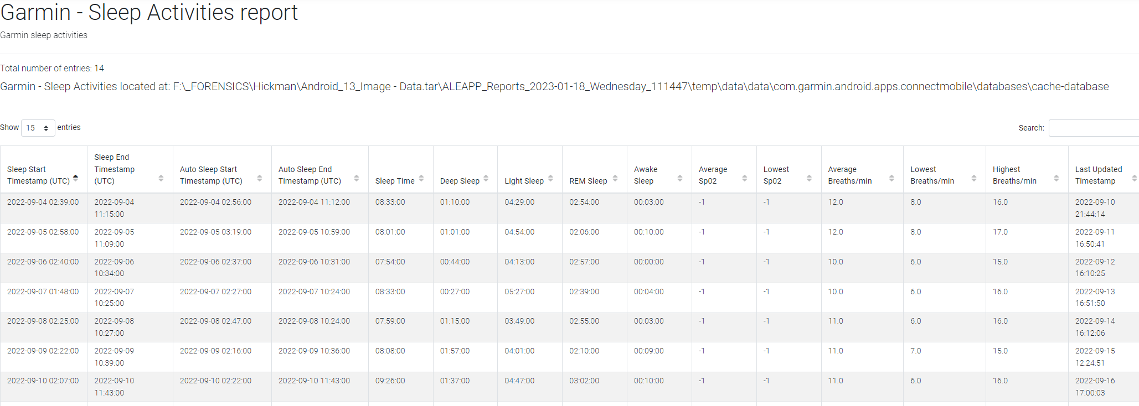Click REM sleep value 03:02:00

584,381
